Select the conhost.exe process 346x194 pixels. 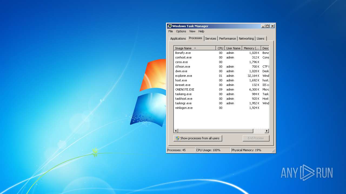coord(221,57)
